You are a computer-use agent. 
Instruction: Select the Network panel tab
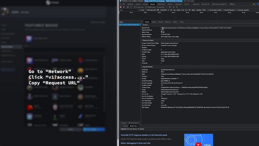(153, 4)
